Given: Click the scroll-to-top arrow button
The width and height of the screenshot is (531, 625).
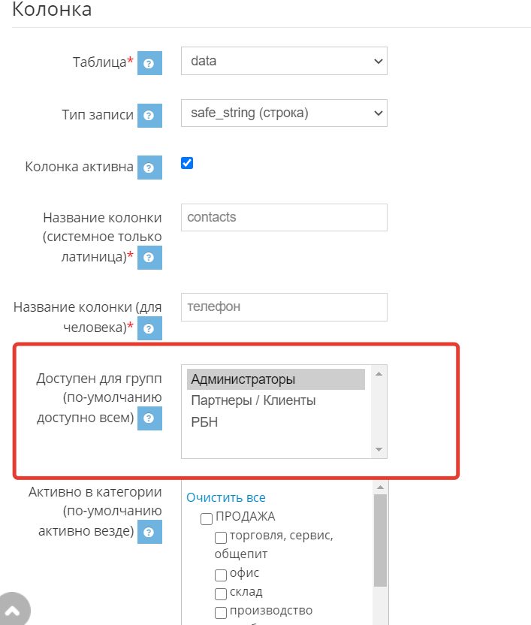Looking at the screenshot, I should coord(13,611).
